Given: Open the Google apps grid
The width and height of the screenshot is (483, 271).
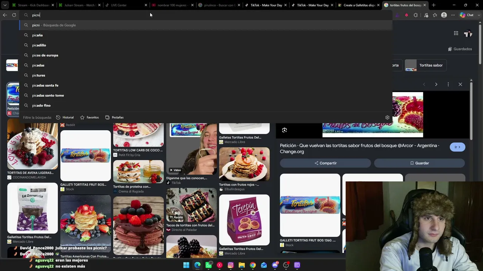Looking at the screenshot, I should pyautogui.click(x=456, y=33).
